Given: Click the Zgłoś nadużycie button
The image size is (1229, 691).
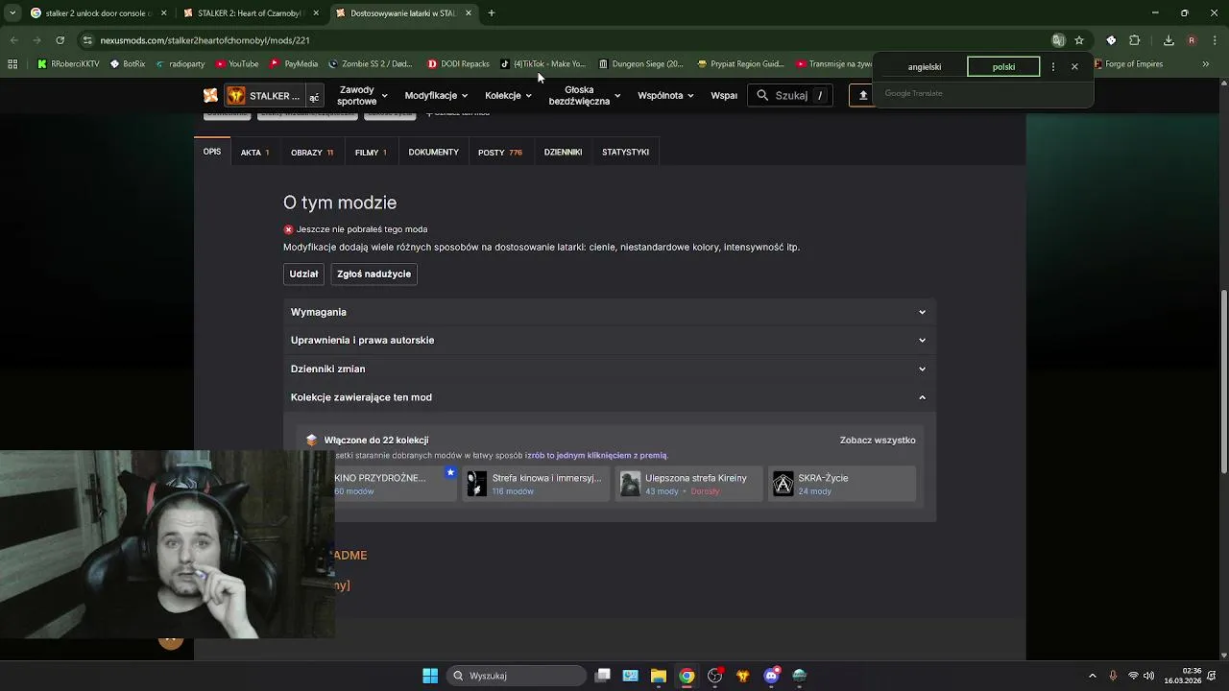Looking at the screenshot, I should [374, 274].
